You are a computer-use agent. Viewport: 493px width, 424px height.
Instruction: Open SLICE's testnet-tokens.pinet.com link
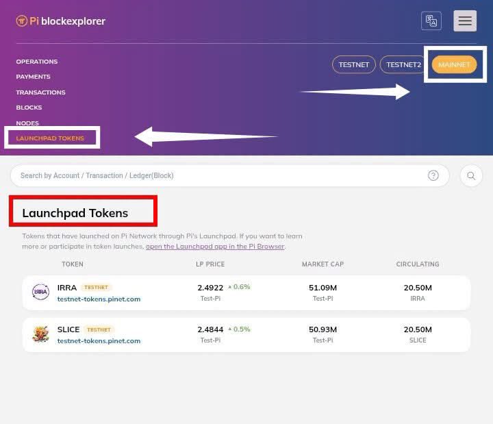coord(99,341)
